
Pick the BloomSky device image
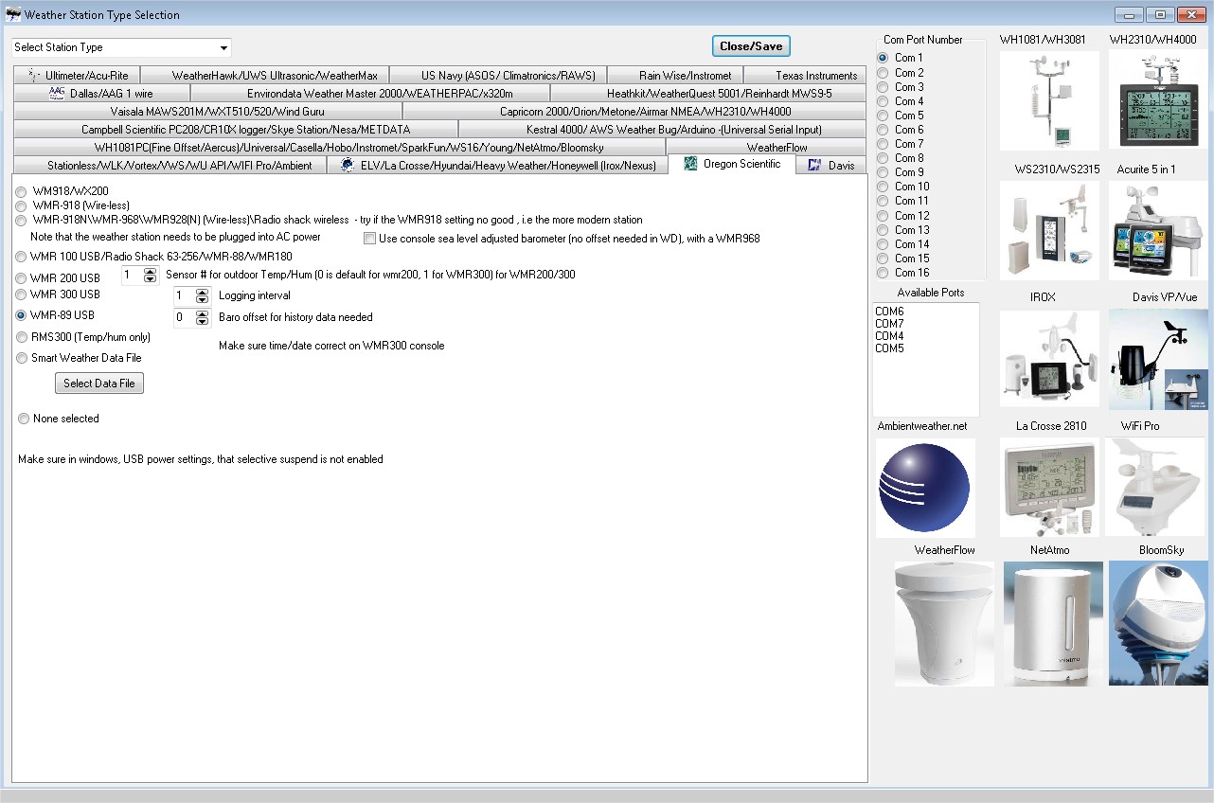click(1159, 624)
